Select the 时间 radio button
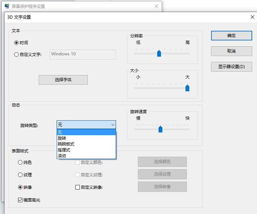 tap(17, 43)
